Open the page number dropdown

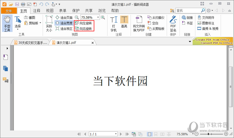pos(116,134)
